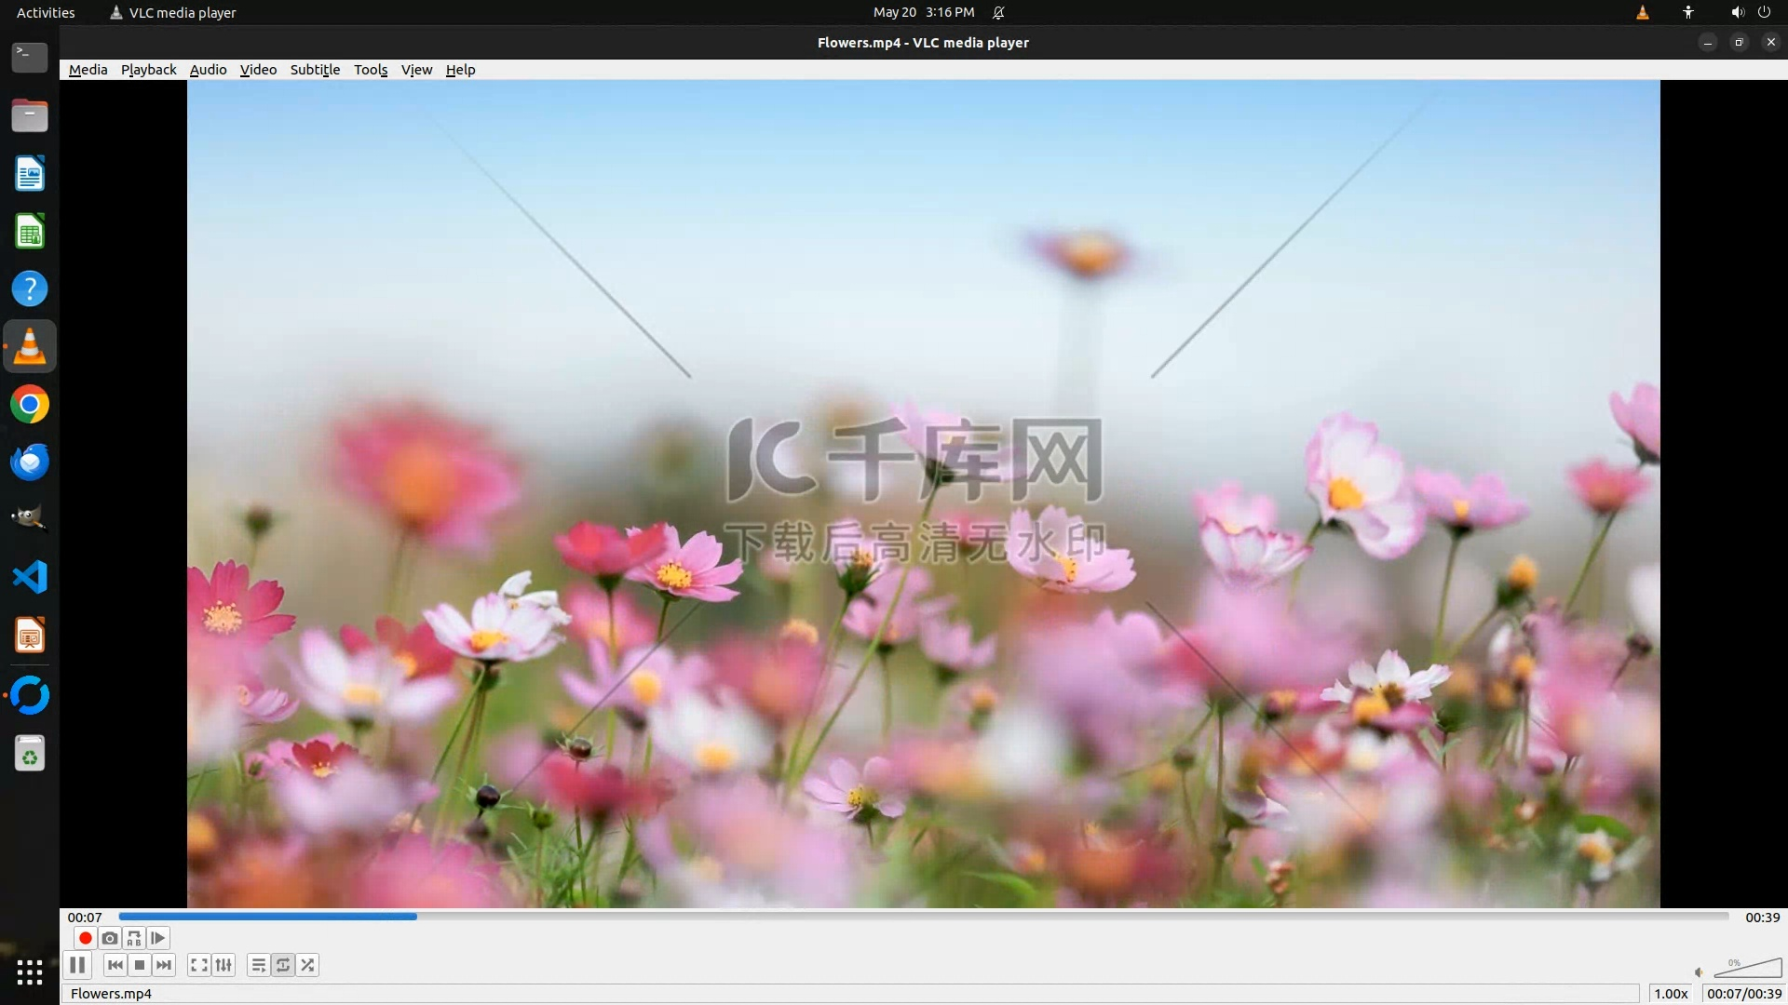Expand the Subtitle menu
The height and width of the screenshot is (1005, 1788).
coord(315,70)
